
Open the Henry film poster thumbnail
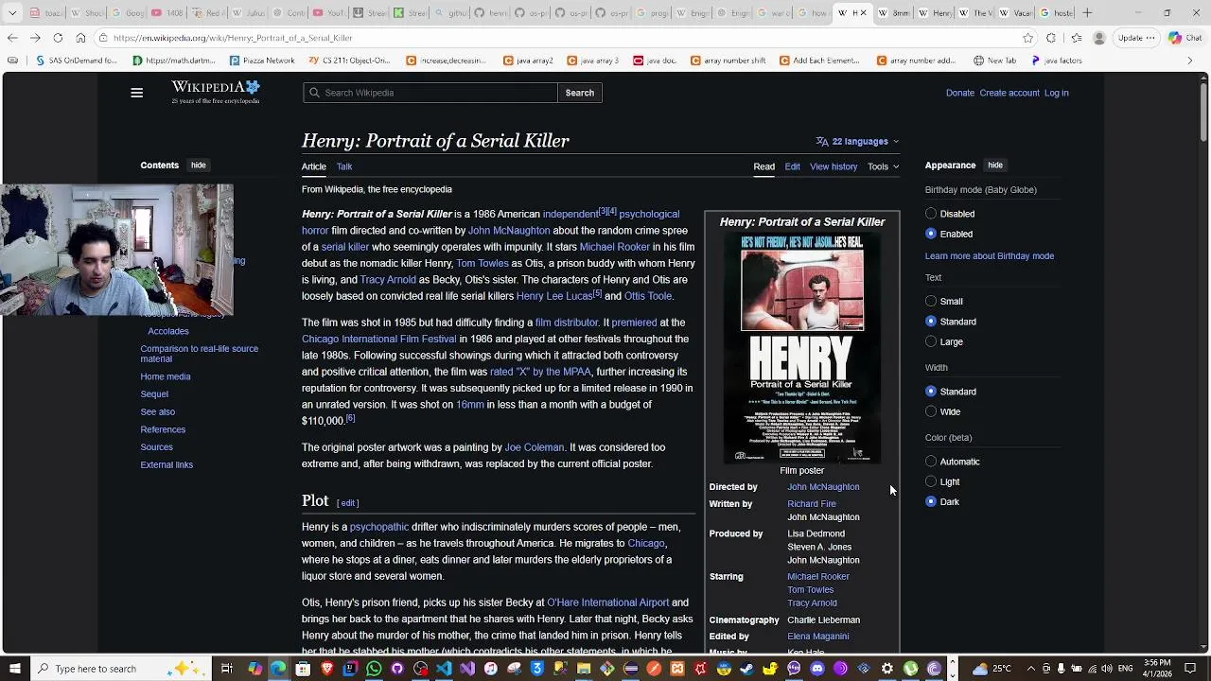tap(802, 348)
